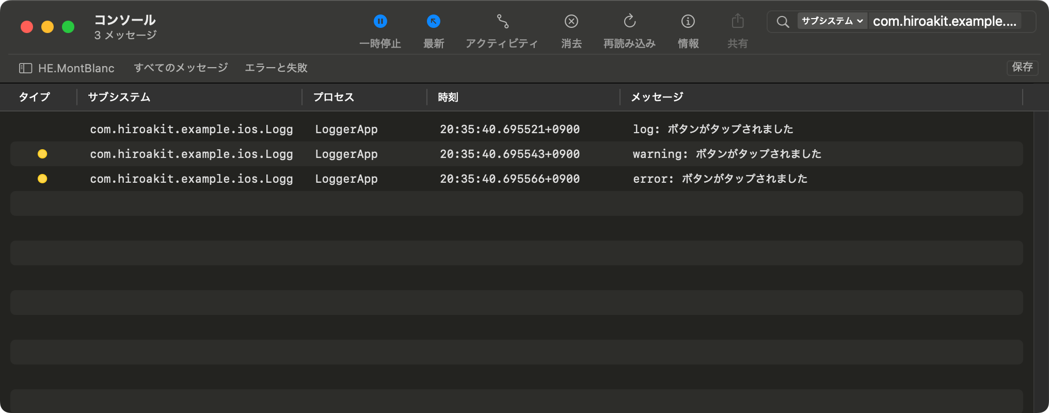Clear messages using the 消去 icon
The width and height of the screenshot is (1049, 413).
pyautogui.click(x=571, y=22)
